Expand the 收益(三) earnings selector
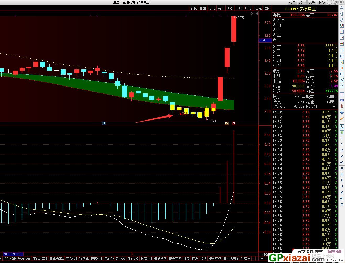Viewport: 345px width, 263px height. click(279, 106)
